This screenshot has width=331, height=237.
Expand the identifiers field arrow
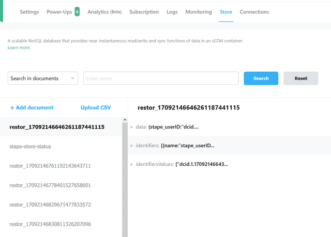132,146
